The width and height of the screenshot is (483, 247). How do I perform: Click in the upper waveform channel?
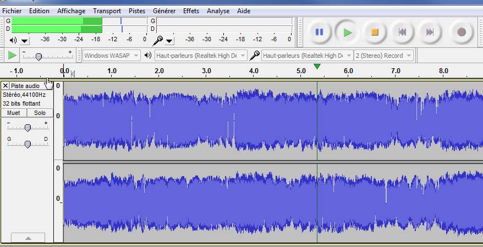pos(273,120)
